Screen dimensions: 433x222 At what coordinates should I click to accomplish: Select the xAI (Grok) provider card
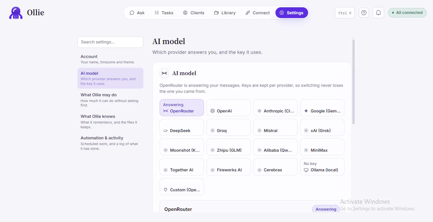[x=322, y=127]
